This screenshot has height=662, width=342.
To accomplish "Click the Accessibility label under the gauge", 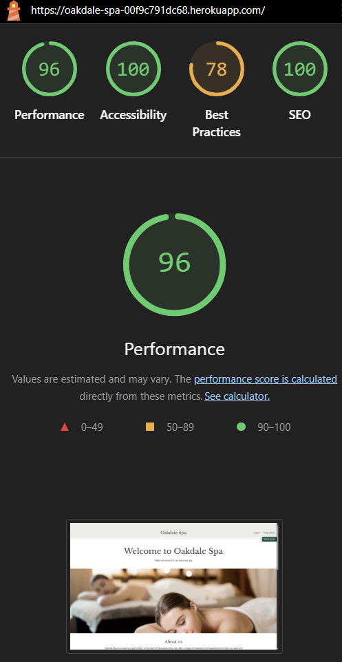I will click(x=133, y=115).
